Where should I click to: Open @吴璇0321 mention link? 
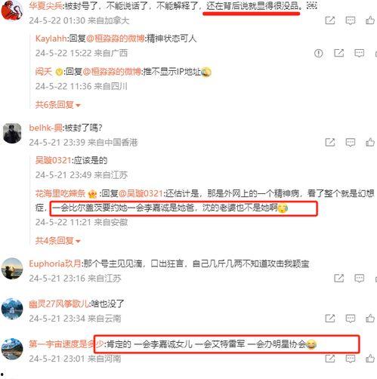[x=141, y=193]
